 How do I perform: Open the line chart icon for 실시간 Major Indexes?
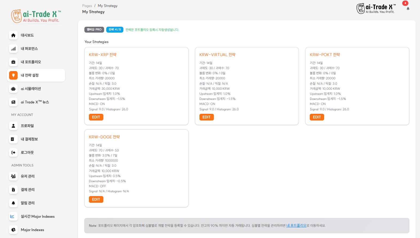coord(13,216)
